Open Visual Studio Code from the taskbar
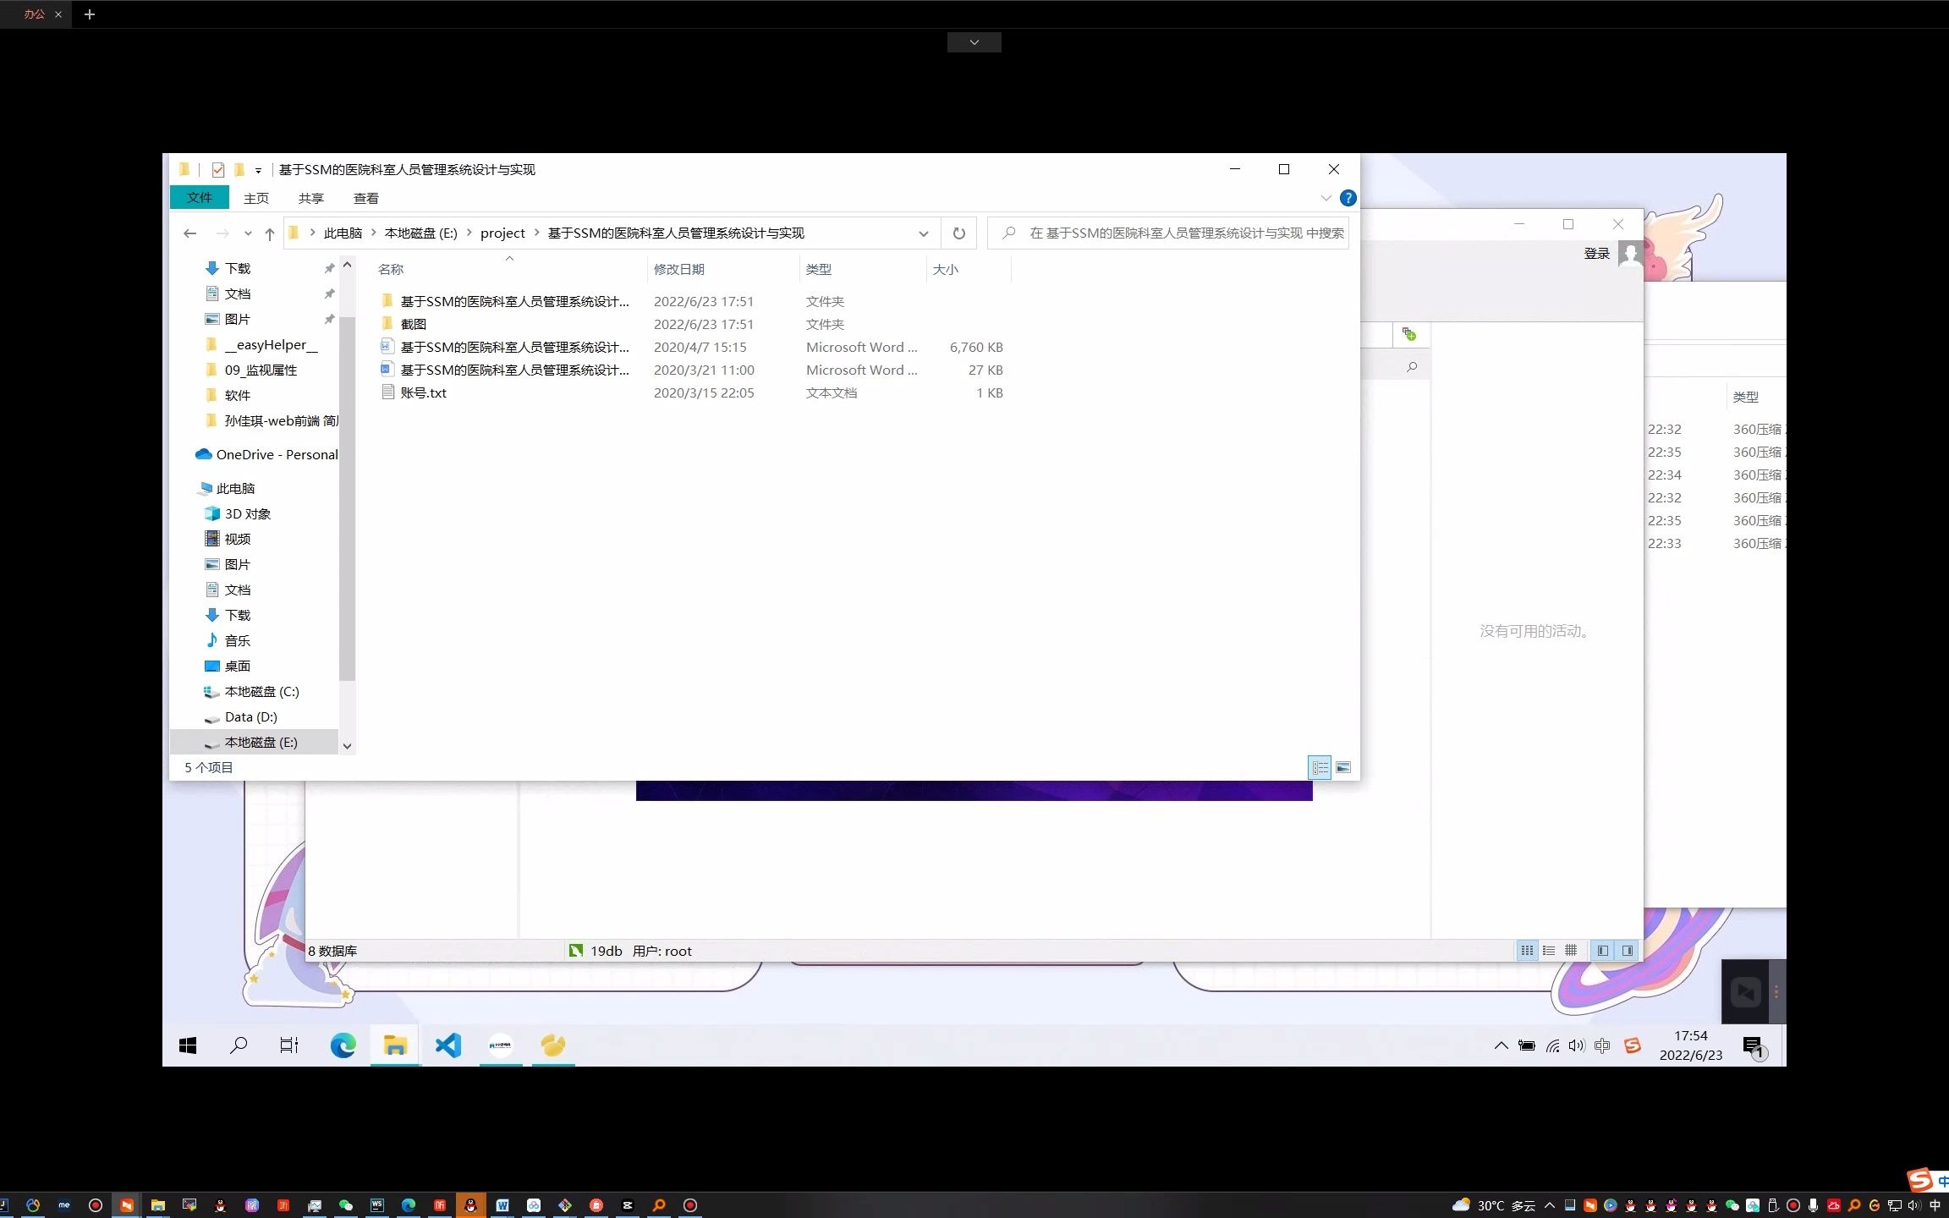Image resolution: width=1949 pixels, height=1218 pixels. pos(448,1045)
